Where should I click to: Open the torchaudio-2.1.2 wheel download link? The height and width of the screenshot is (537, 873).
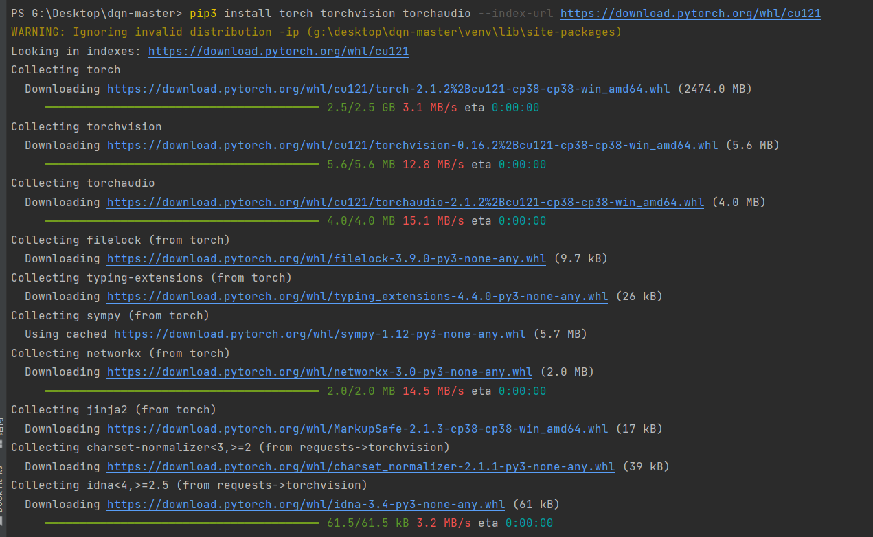(x=405, y=202)
